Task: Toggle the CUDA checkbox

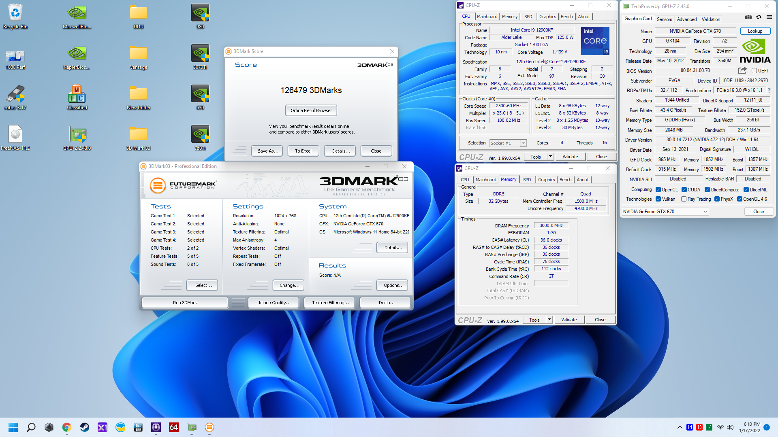Action: pyautogui.click(x=684, y=190)
